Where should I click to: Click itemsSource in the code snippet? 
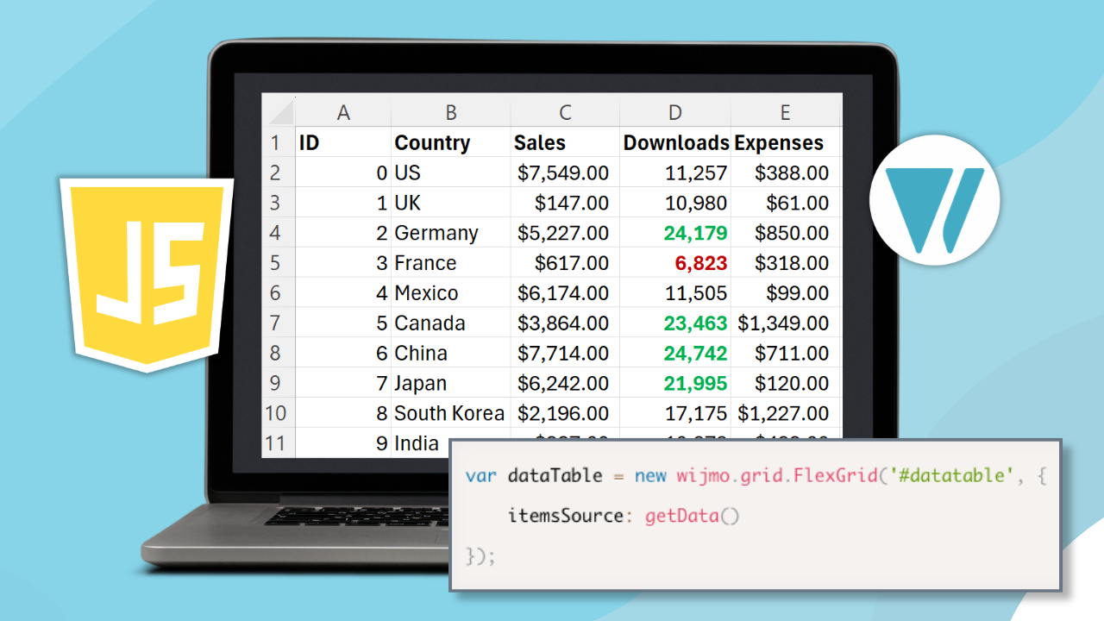pos(565,516)
